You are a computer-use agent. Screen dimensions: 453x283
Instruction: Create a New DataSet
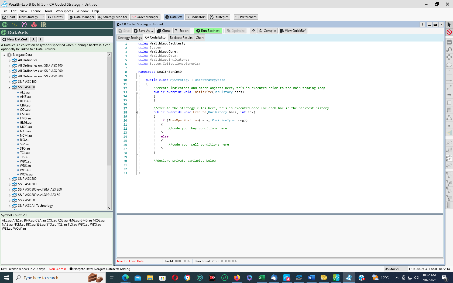click(x=15, y=39)
